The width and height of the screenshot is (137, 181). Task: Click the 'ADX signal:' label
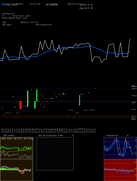[7, 25]
